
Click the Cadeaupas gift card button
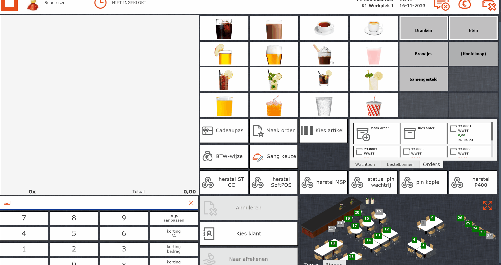pos(224,131)
